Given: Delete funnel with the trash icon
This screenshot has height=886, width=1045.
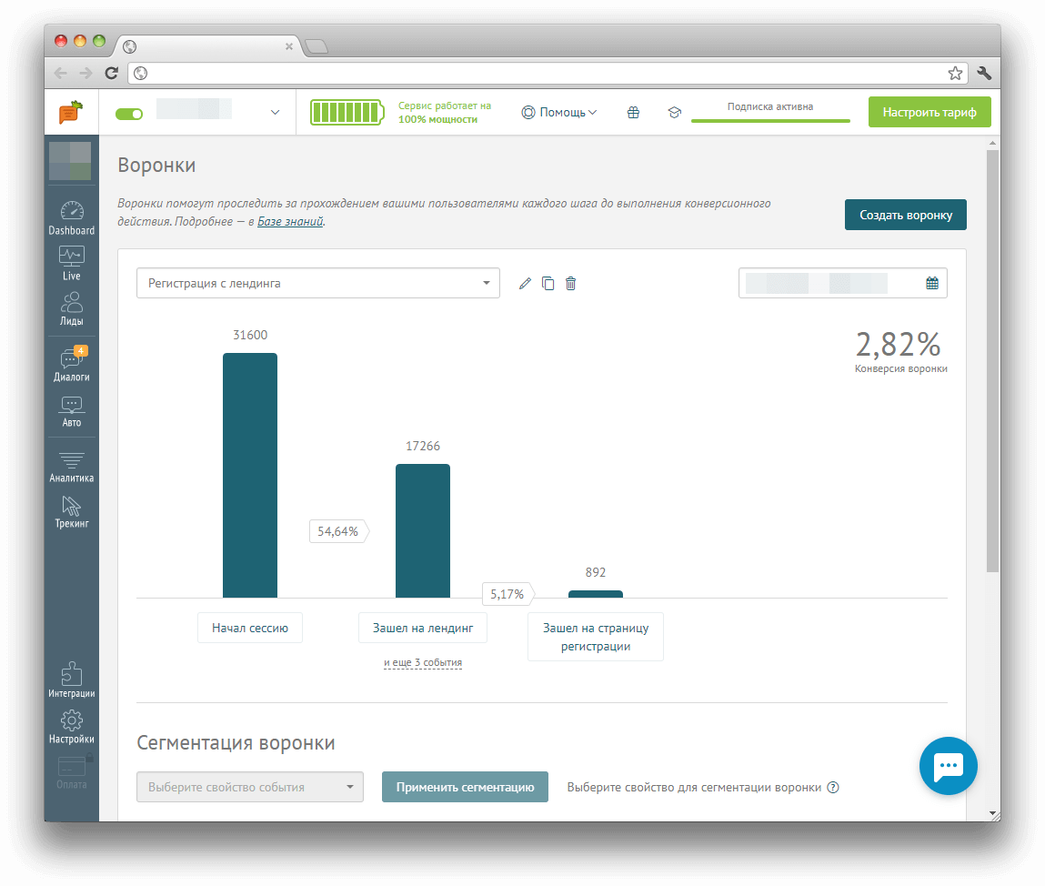Looking at the screenshot, I should click(x=571, y=284).
